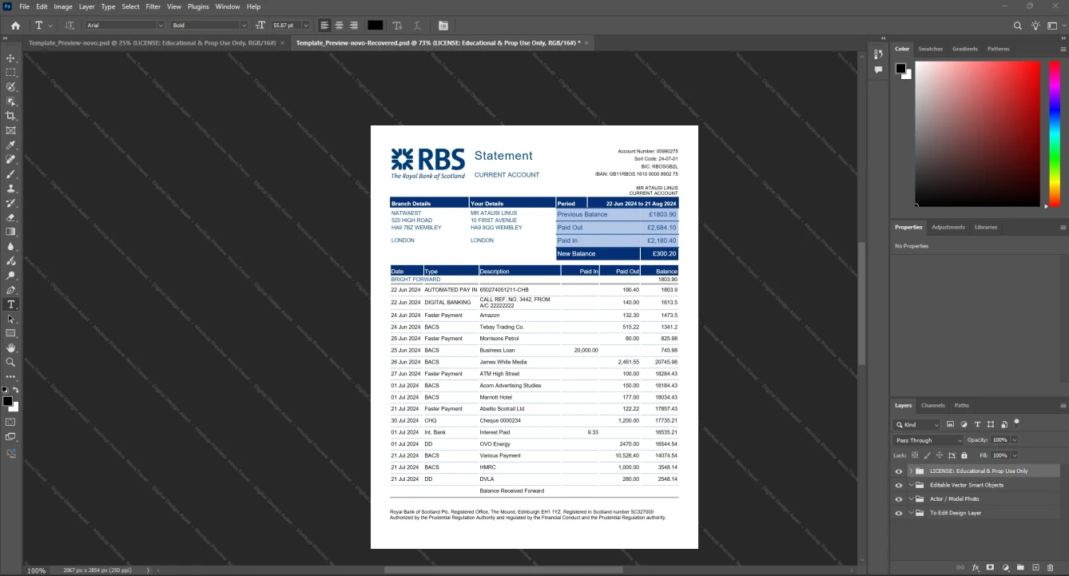Click the Search icon at top right

pyautogui.click(x=1018, y=26)
